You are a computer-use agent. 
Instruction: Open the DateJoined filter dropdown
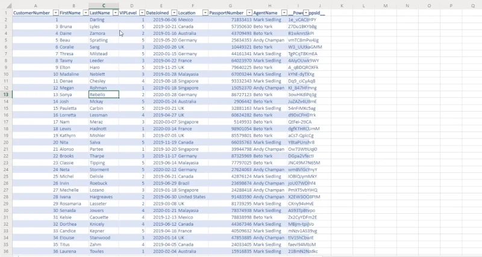(174, 13)
